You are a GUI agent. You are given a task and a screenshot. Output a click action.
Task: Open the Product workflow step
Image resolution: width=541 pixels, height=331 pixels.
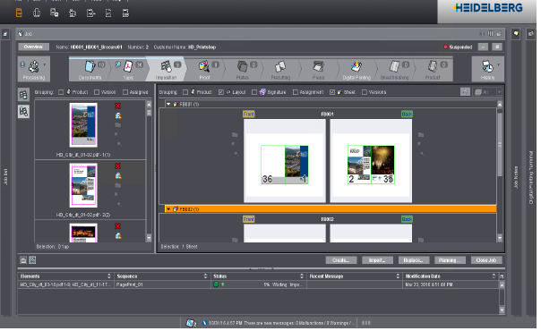pyautogui.click(x=433, y=69)
